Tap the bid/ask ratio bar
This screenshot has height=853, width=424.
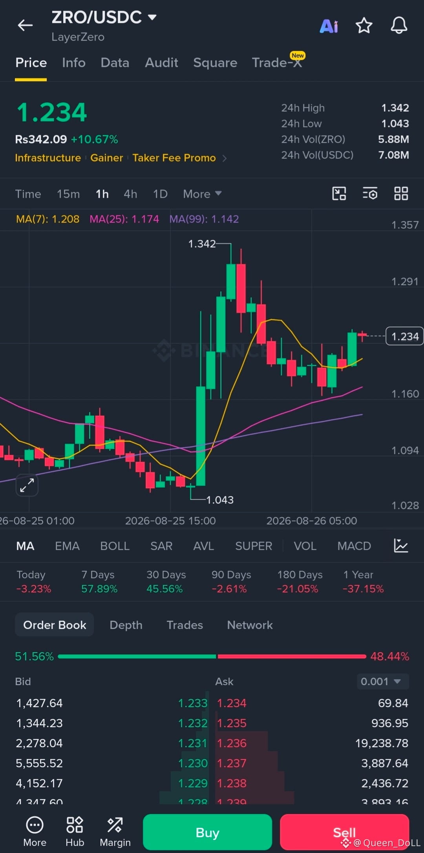[x=212, y=656]
